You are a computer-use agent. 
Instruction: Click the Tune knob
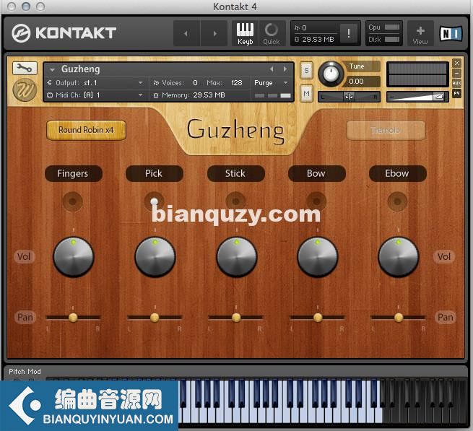coord(331,74)
